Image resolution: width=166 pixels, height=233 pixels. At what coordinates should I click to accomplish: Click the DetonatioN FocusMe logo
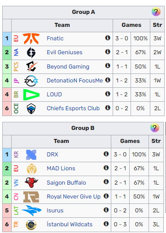click(x=31, y=81)
